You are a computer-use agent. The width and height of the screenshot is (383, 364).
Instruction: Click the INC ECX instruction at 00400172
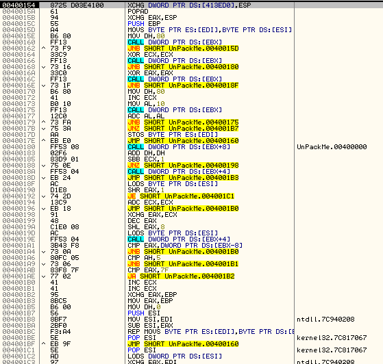pyautogui.click(x=142, y=98)
